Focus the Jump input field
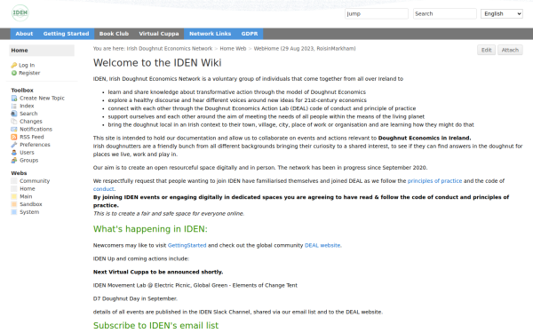Image resolution: width=533 pixels, height=333 pixels. pos(377,13)
